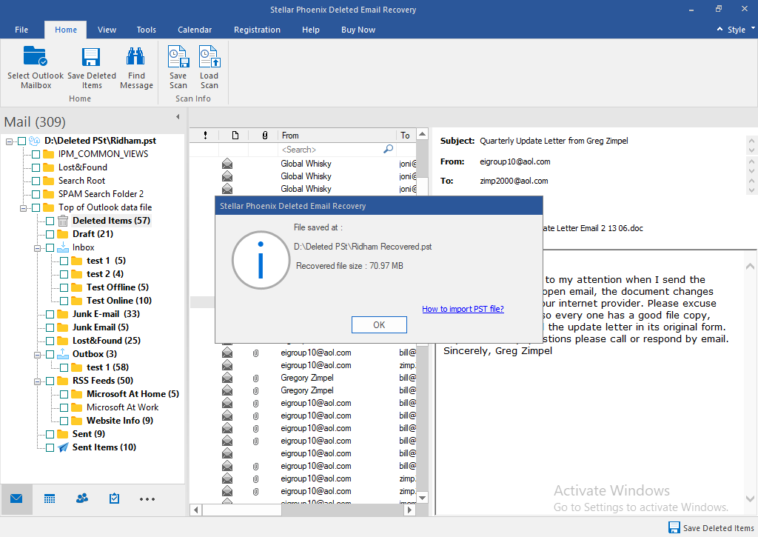The height and width of the screenshot is (537, 758).
Task: Enable the Sent Items (10) checkbox
Action: (50, 447)
